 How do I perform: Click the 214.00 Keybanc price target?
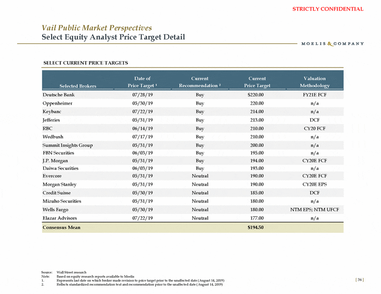click(257, 112)
